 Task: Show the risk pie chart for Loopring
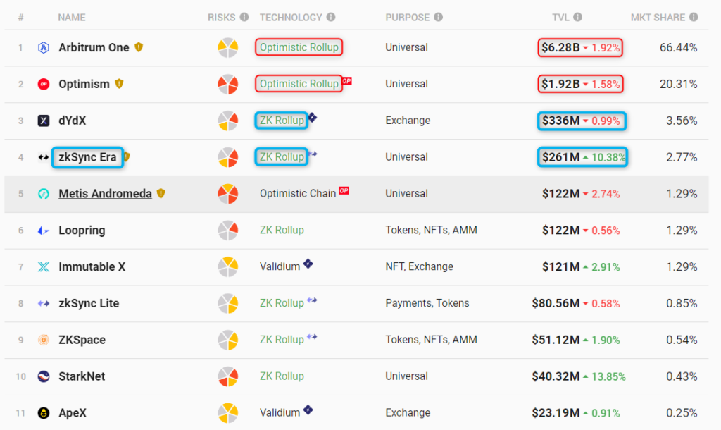pos(227,231)
